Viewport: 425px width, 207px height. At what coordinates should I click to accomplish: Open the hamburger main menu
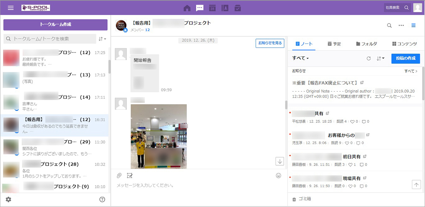tap(11, 8)
